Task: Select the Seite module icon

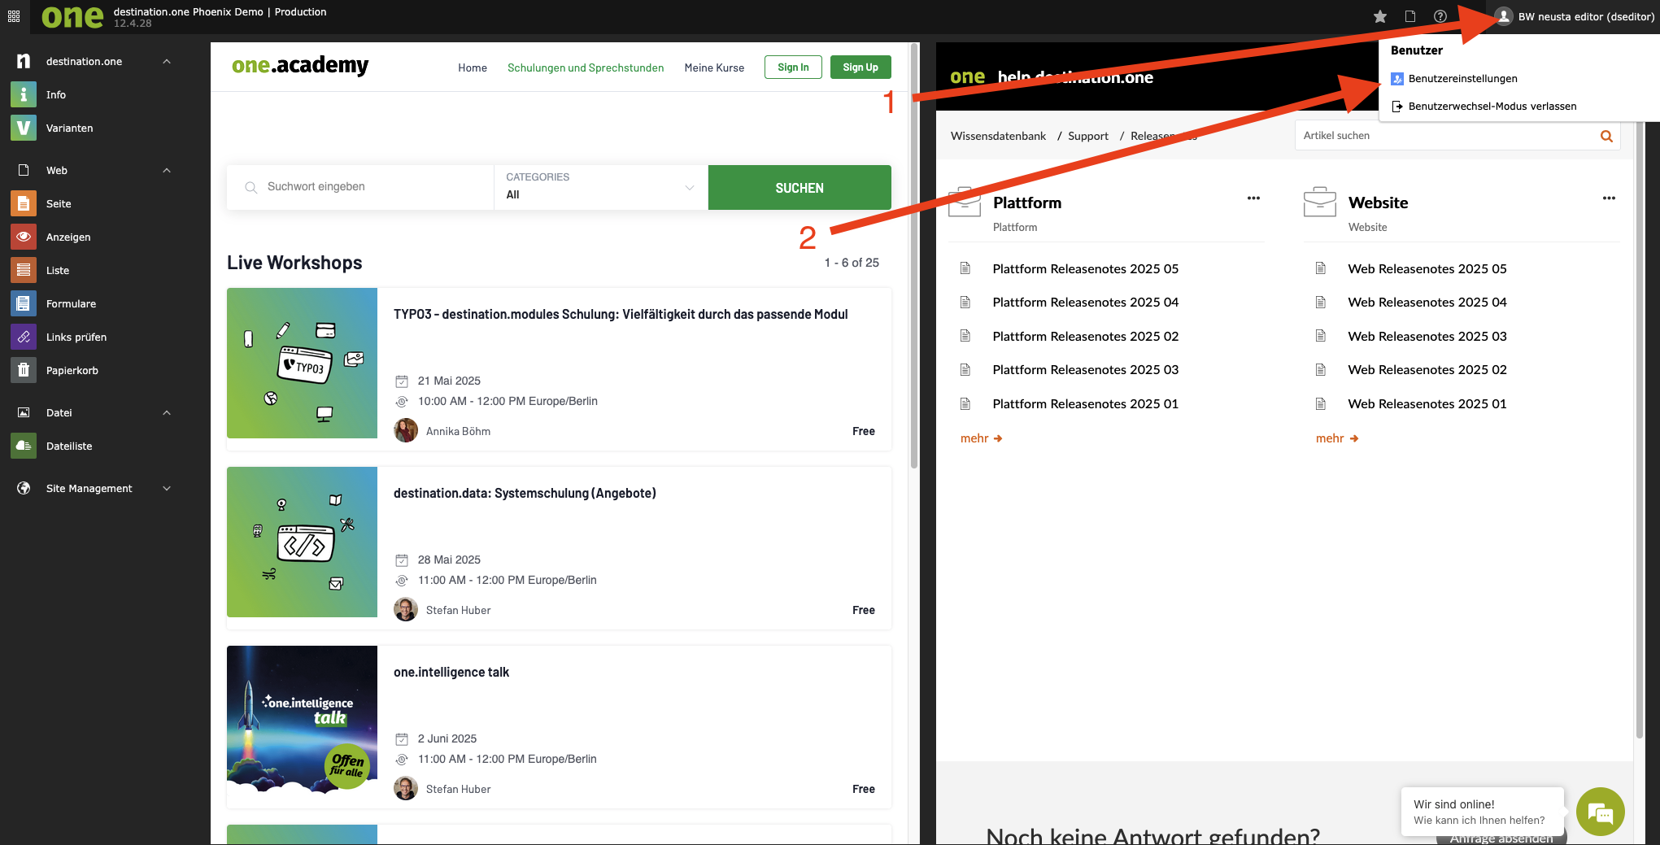Action: point(24,203)
